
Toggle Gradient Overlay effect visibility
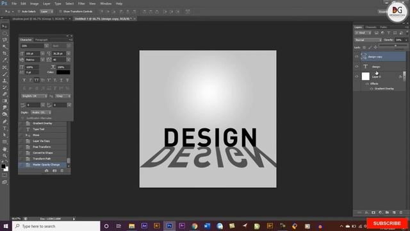tap(372, 89)
